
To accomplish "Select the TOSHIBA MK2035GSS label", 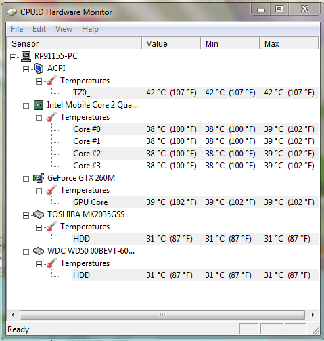I will (86, 214).
